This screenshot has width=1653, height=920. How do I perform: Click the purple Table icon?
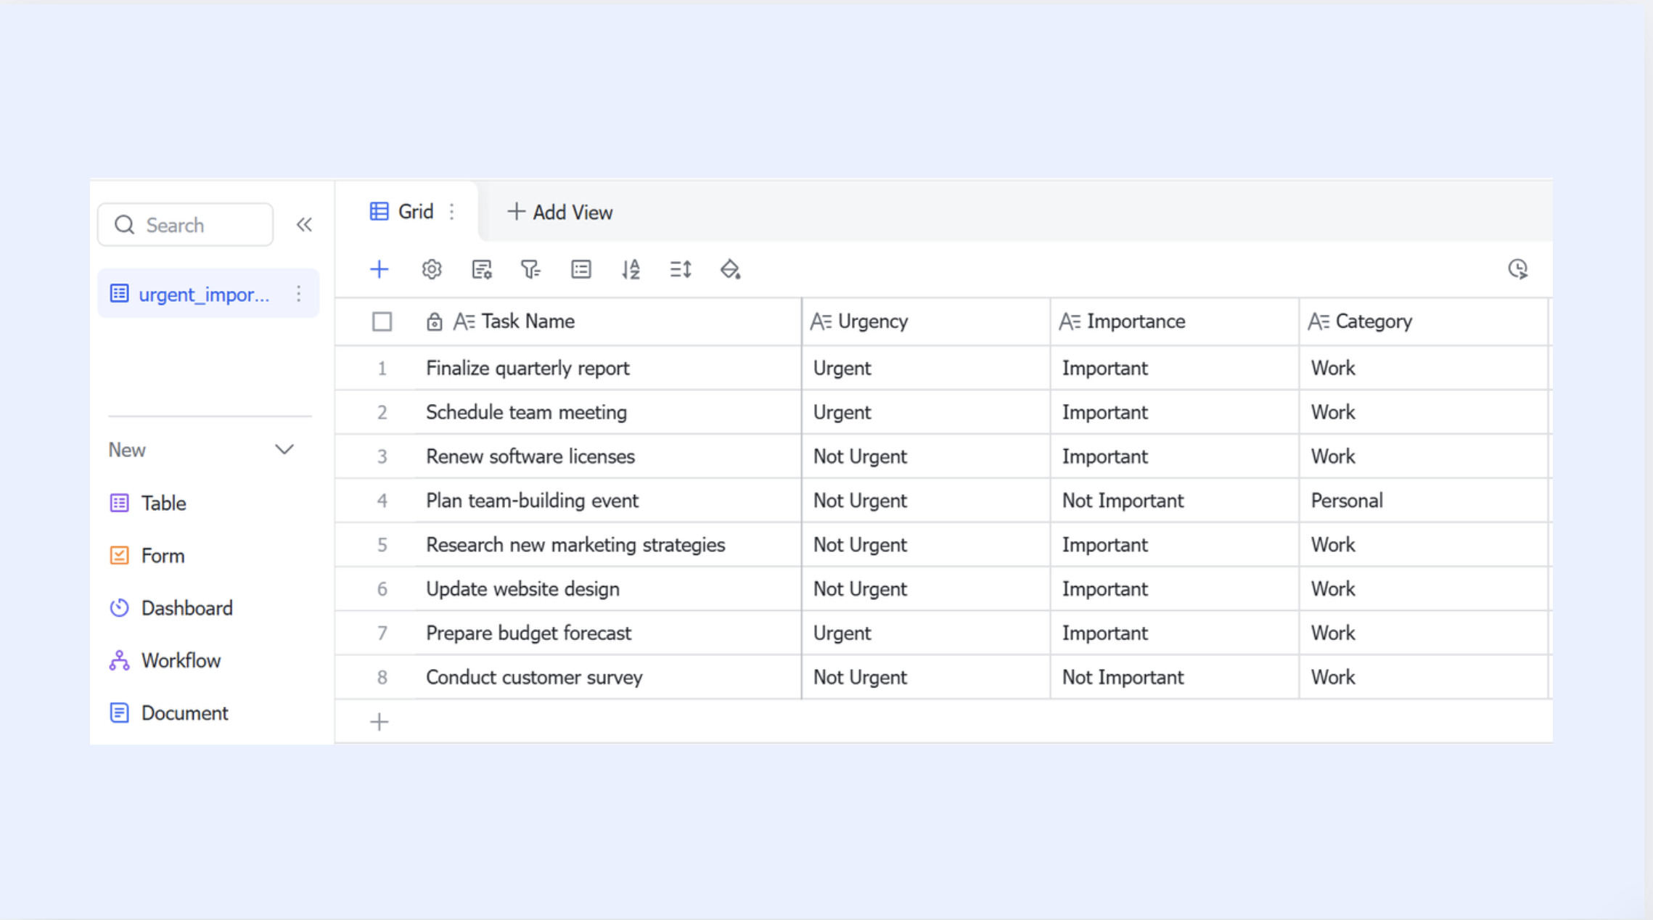pyautogui.click(x=119, y=503)
